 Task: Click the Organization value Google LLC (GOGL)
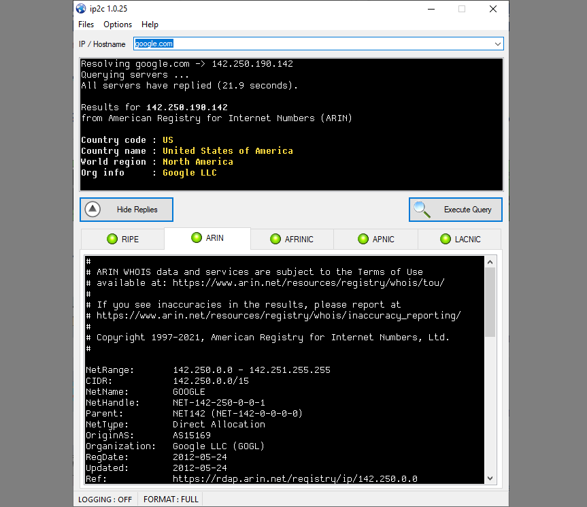[x=218, y=446]
